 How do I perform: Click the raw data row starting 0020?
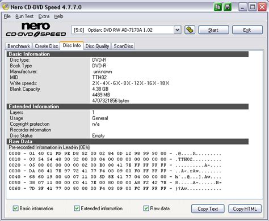115,165
